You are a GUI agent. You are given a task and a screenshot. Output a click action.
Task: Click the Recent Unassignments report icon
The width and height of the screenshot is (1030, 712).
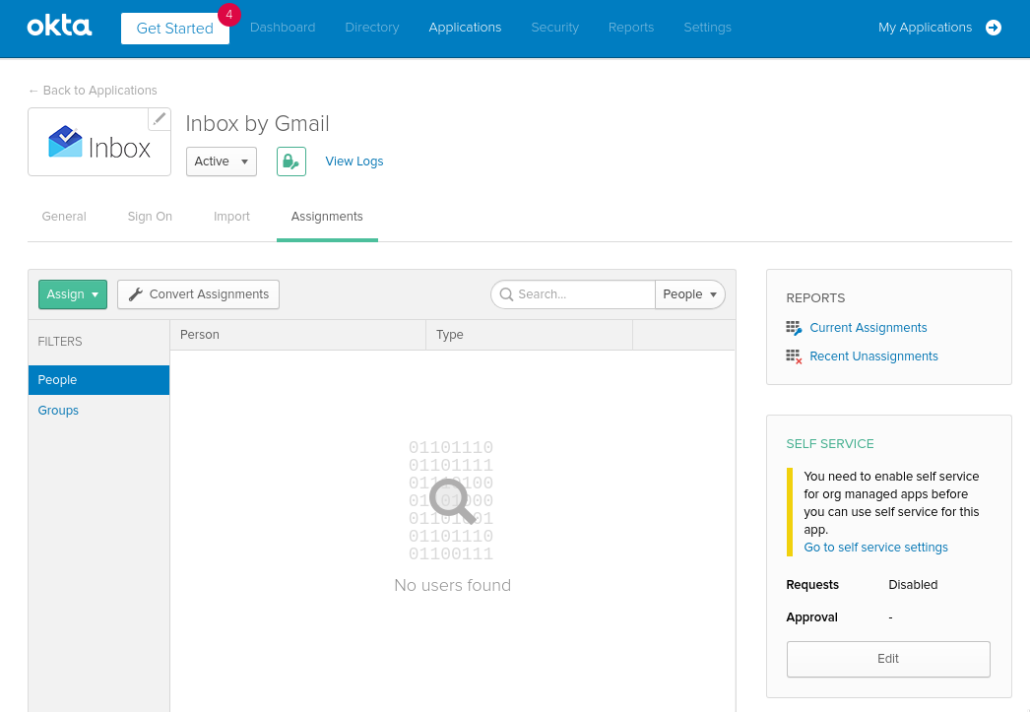pyautogui.click(x=794, y=356)
